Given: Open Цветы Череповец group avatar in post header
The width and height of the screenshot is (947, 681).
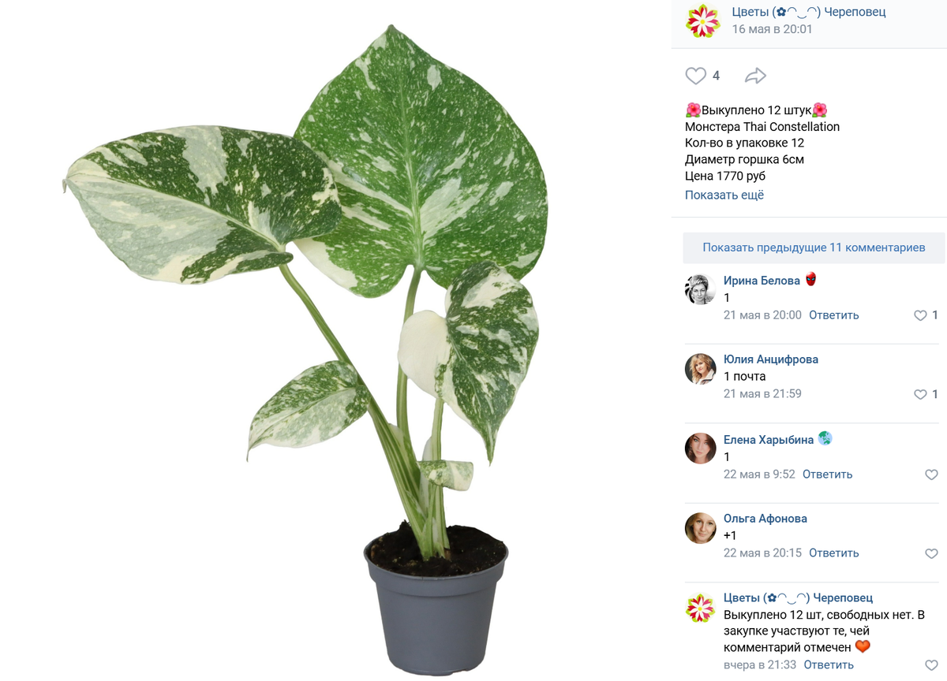Looking at the screenshot, I should tap(702, 20).
